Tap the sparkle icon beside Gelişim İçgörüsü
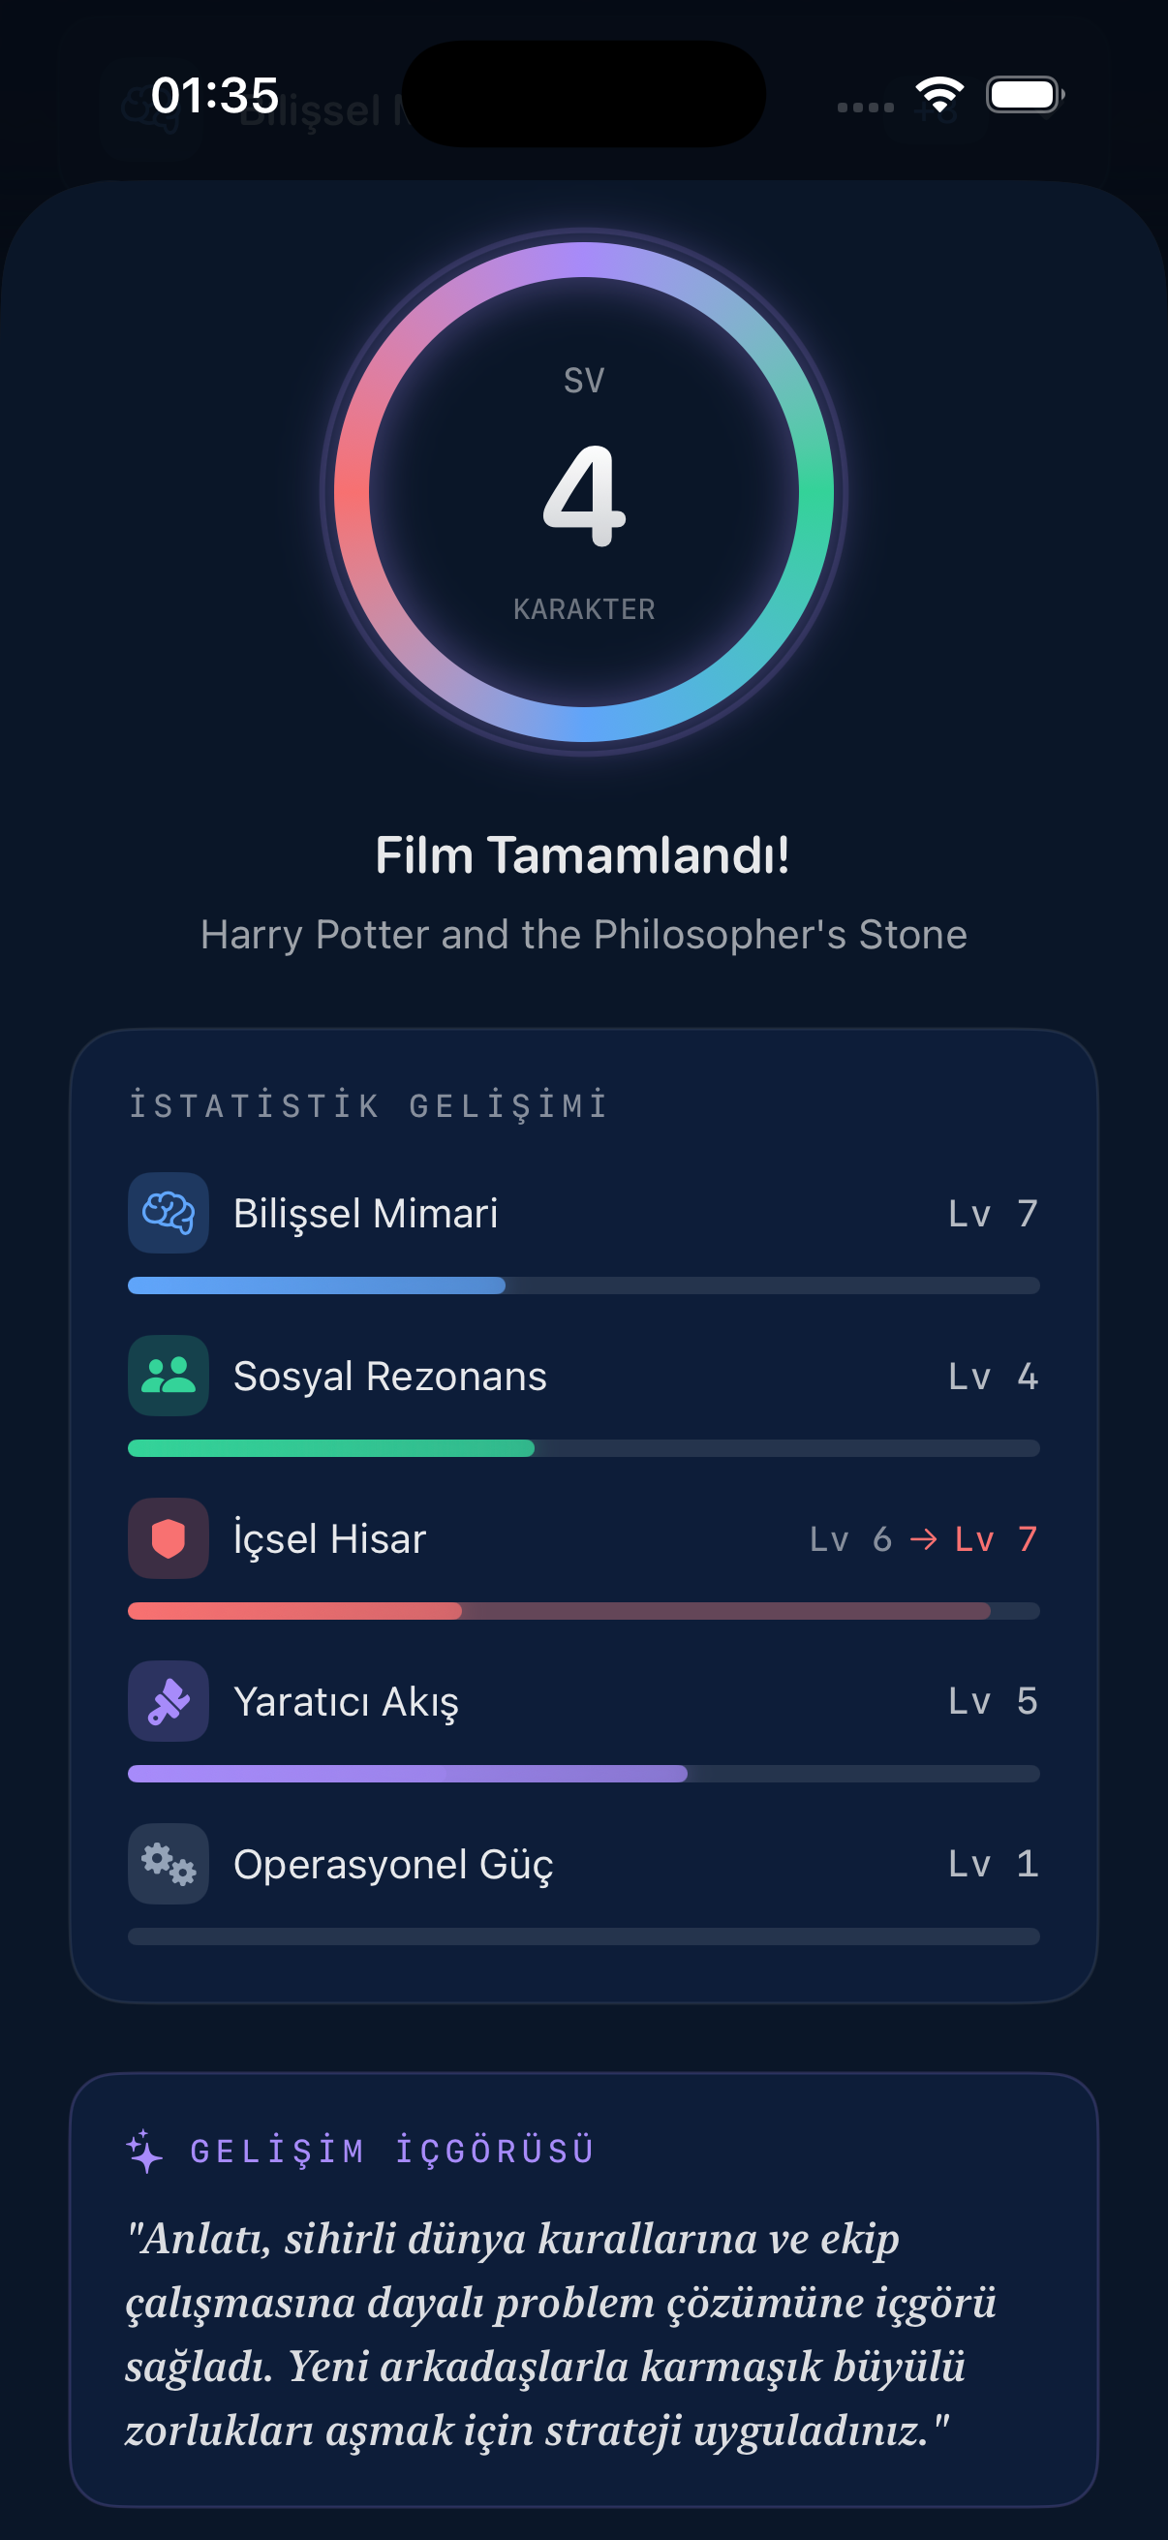 coord(145,2151)
